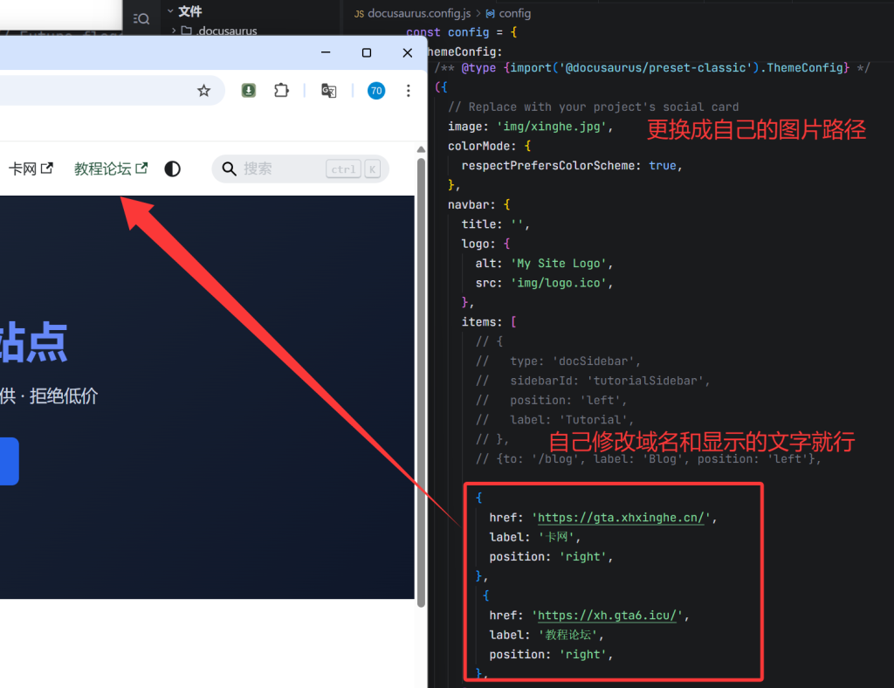This screenshot has width=894, height=688.
Task: Click the search outline icon in sidebar
Action: point(141,18)
